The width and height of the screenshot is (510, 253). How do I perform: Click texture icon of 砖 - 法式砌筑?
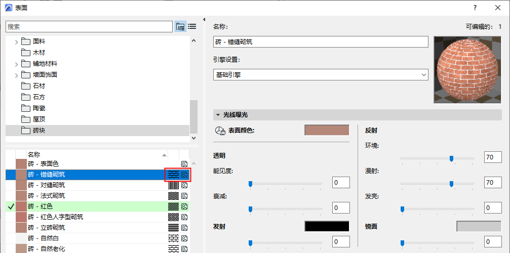point(184,196)
